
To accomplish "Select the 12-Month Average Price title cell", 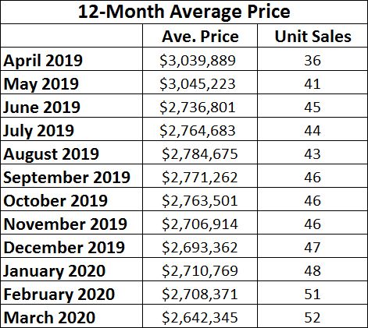I will 184,12.
